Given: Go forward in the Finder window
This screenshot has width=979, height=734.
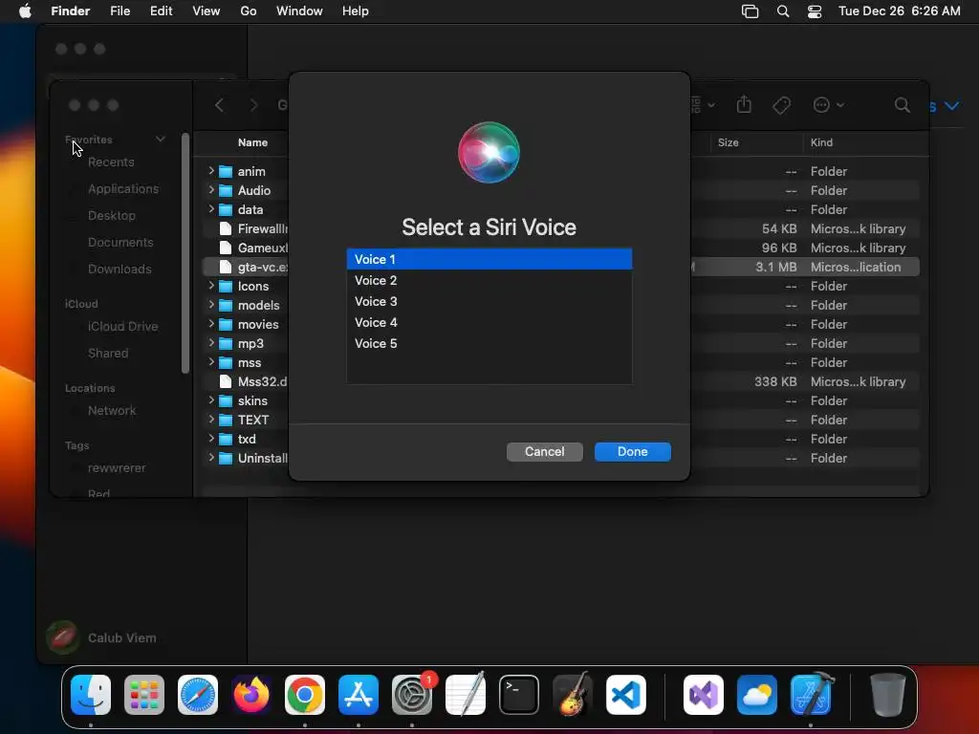Looking at the screenshot, I should pos(253,105).
